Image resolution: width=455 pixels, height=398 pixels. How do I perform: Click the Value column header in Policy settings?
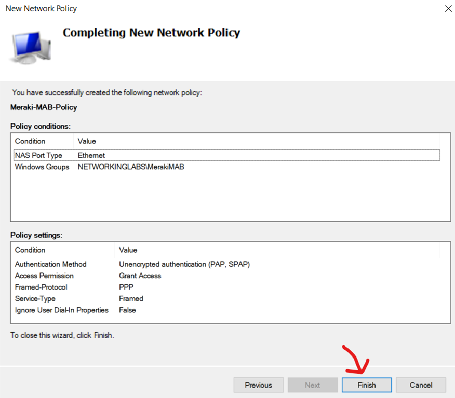(x=277, y=250)
